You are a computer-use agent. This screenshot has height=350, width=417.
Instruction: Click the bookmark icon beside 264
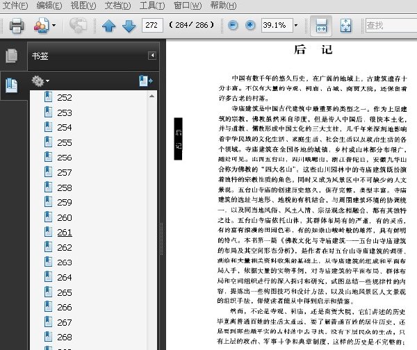[x=48, y=276]
